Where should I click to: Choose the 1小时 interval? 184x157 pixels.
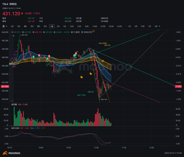point(95,26)
